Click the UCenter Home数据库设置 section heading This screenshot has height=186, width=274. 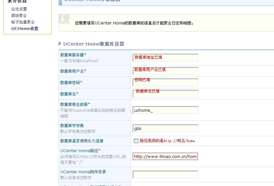click(x=94, y=44)
